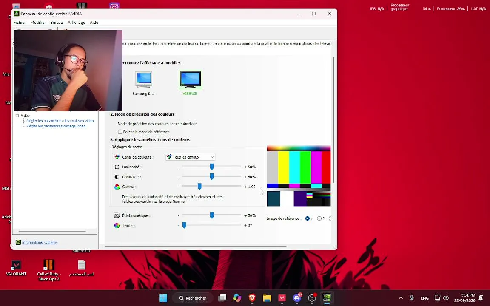The height and width of the screenshot is (306, 490).
Task: Click the Windows Start button
Action: pyautogui.click(x=163, y=298)
